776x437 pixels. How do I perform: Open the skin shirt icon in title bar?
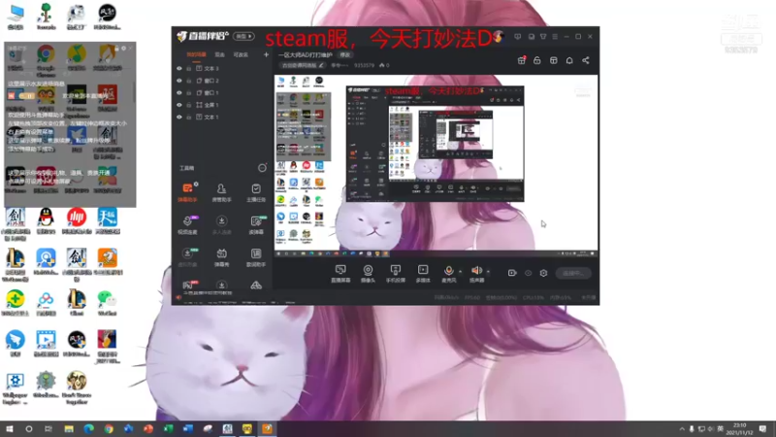pyautogui.click(x=543, y=37)
